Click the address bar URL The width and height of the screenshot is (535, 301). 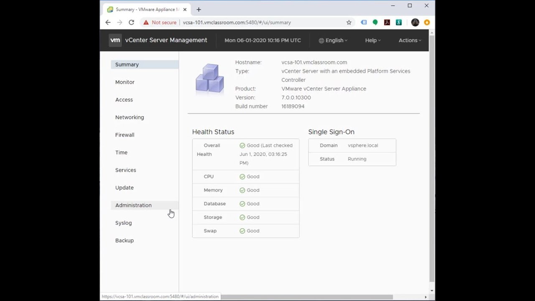point(237,23)
